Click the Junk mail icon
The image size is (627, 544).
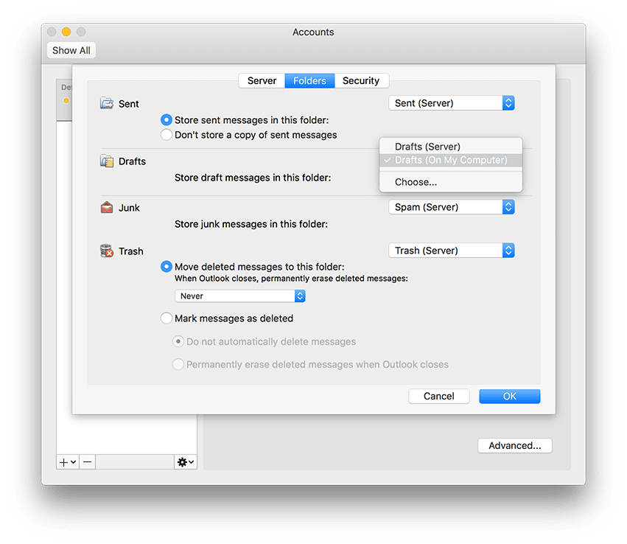pyautogui.click(x=105, y=207)
